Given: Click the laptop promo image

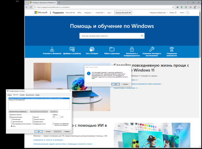Looking at the screenshot, I should click(x=72, y=87).
